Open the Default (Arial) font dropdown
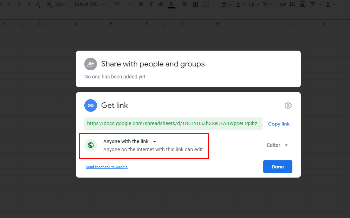Screen dimensions: 350x218 90,4
